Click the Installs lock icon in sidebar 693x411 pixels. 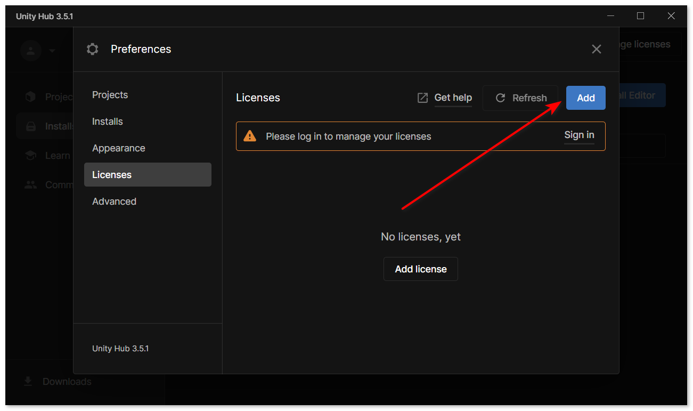point(31,126)
